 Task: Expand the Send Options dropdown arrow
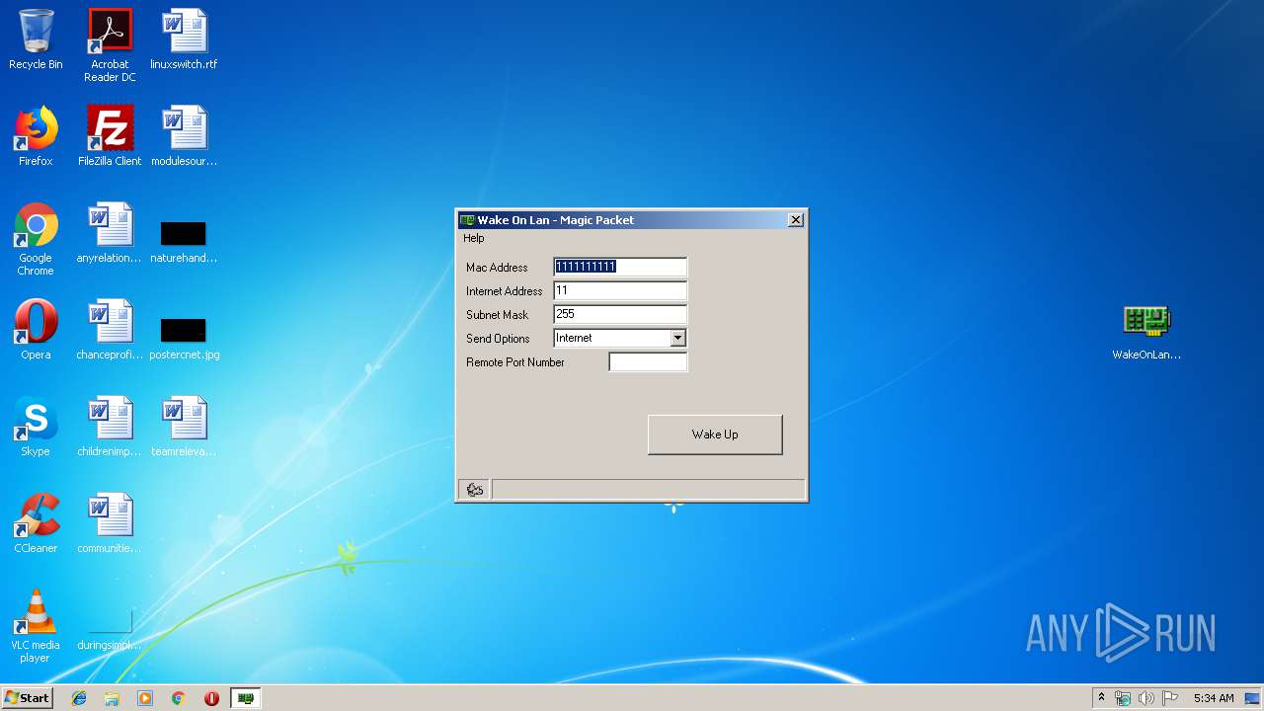[x=677, y=338]
